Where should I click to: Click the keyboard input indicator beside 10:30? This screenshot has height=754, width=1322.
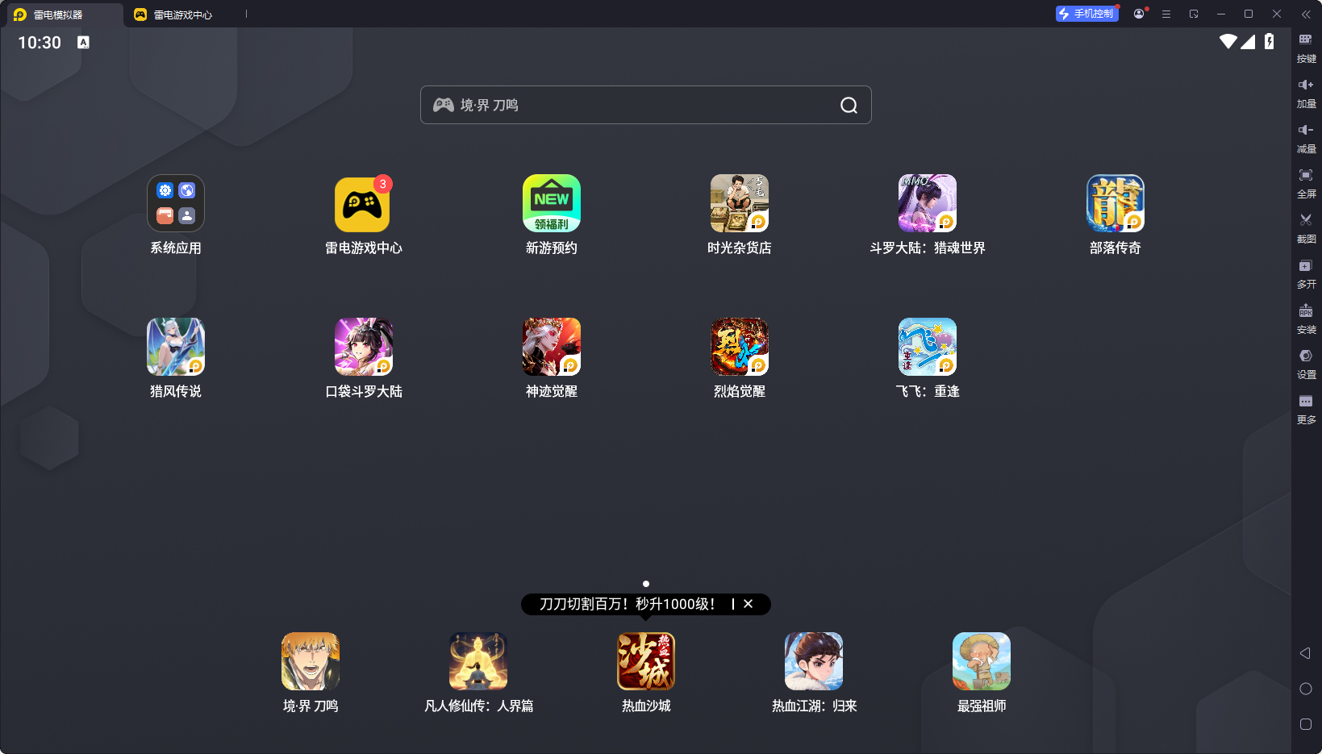coord(83,42)
